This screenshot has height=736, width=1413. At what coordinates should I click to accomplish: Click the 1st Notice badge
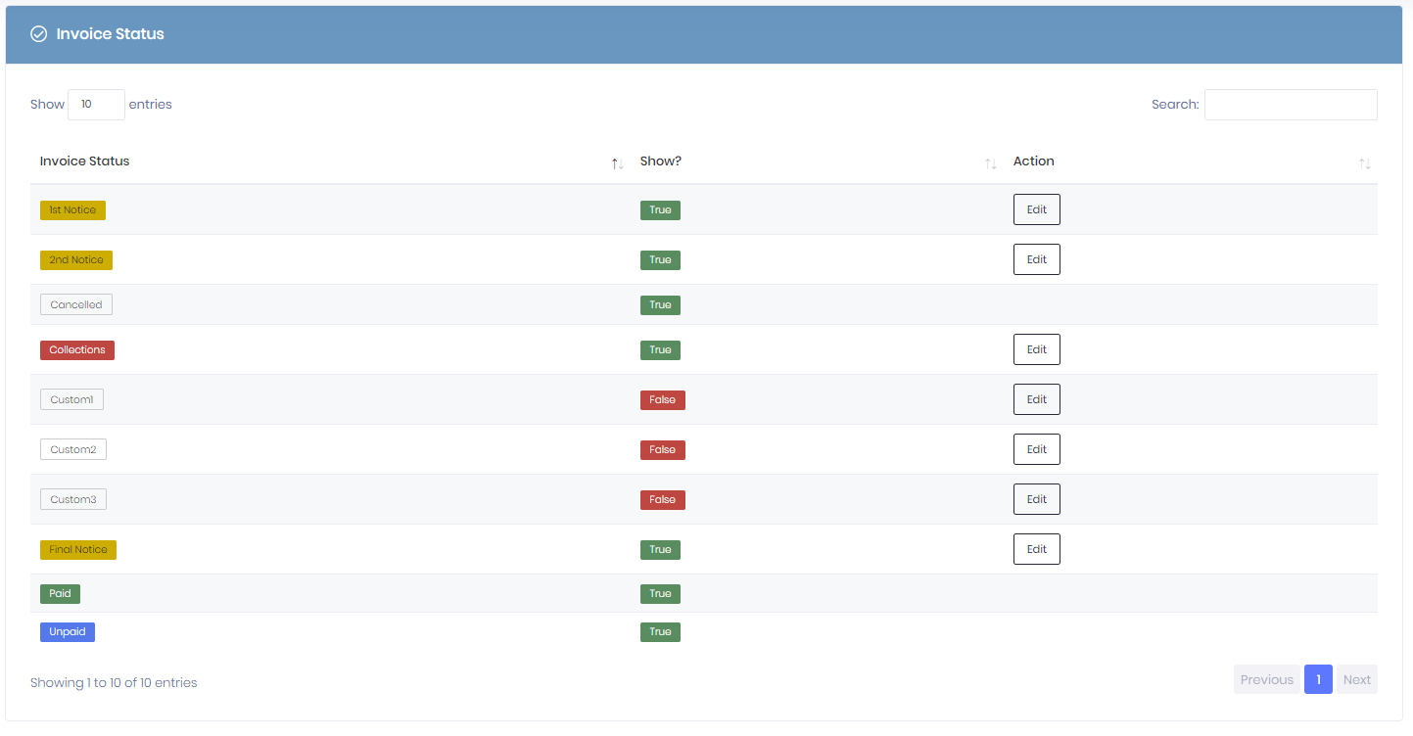72,210
